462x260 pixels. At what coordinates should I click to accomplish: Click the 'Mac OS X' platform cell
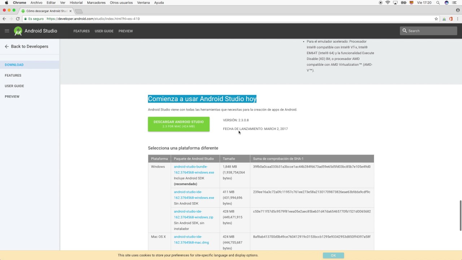pyautogui.click(x=158, y=237)
